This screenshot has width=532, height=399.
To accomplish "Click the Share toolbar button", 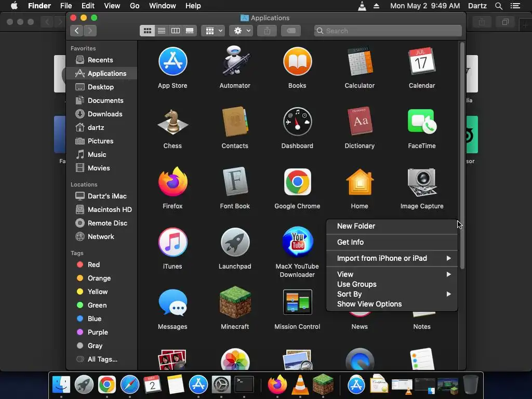I will (x=267, y=31).
